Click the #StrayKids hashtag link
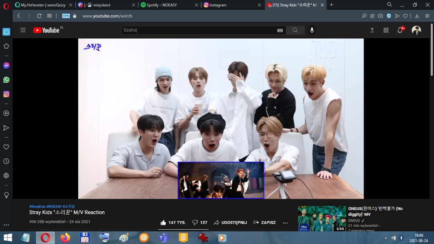Image resolution: width=434 pixels, height=244 pixels. (37, 207)
